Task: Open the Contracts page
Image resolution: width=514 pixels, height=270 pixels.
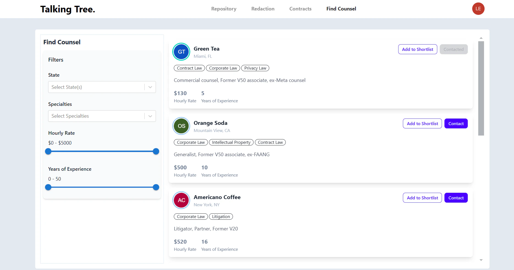Action: click(300, 9)
